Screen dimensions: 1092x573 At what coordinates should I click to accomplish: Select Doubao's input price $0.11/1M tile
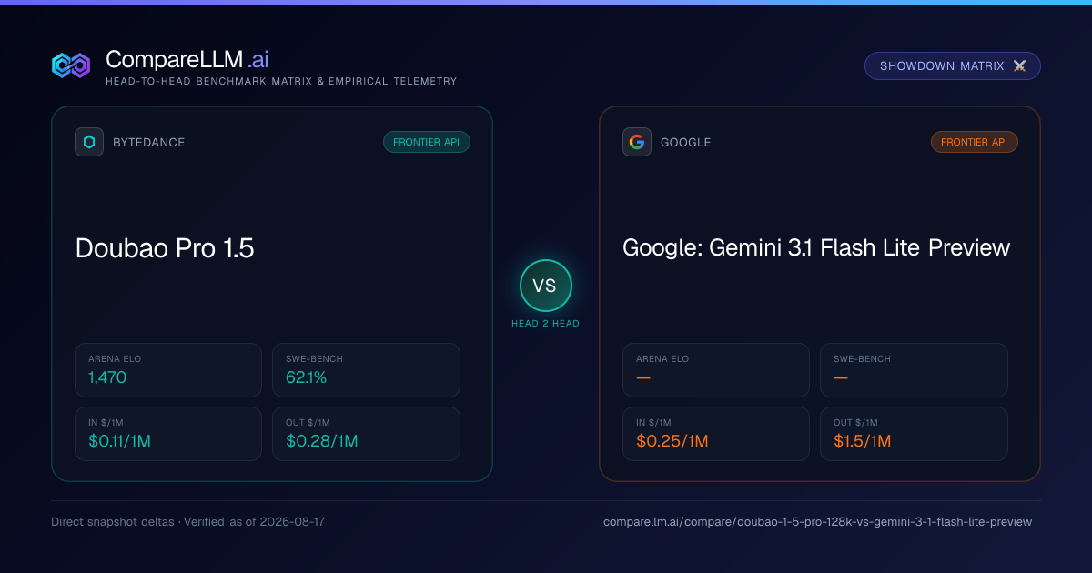click(x=168, y=434)
